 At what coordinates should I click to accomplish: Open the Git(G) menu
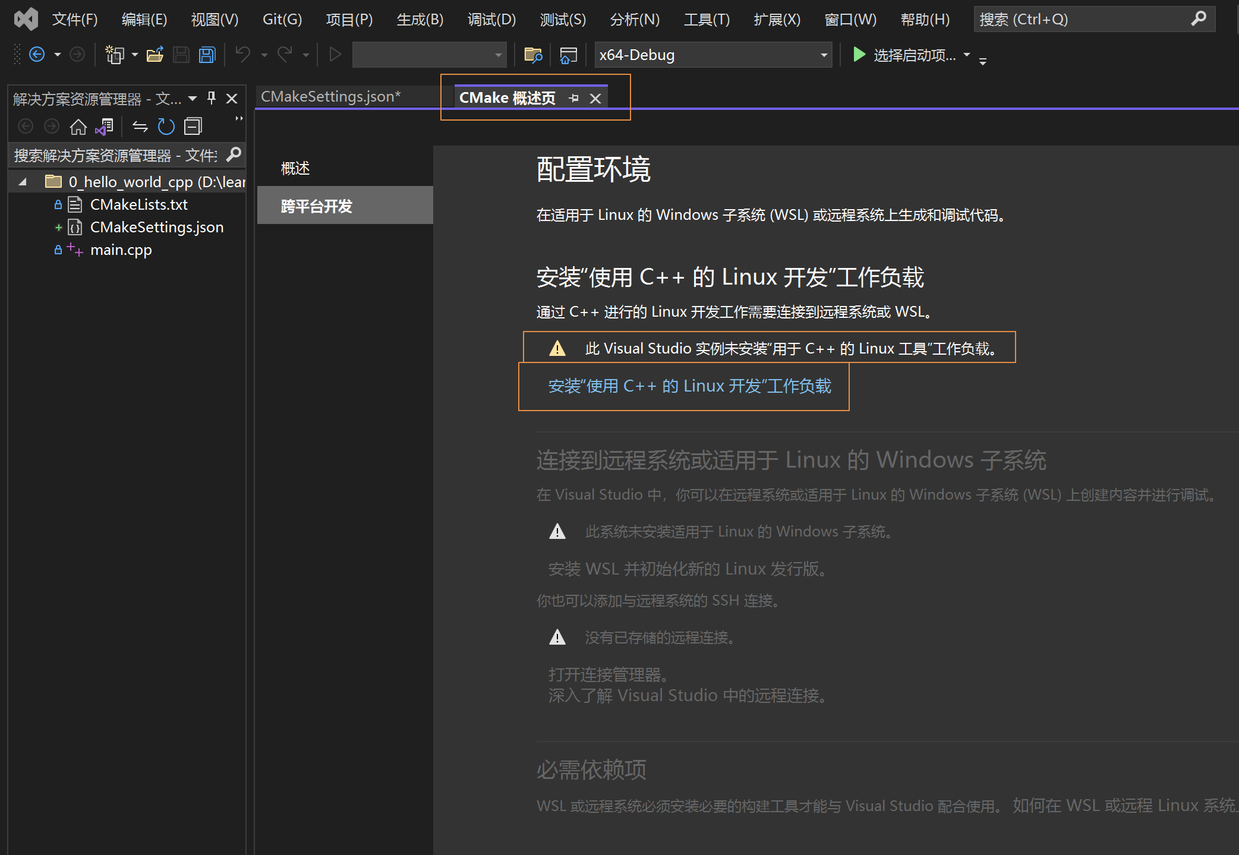(x=282, y=20)
